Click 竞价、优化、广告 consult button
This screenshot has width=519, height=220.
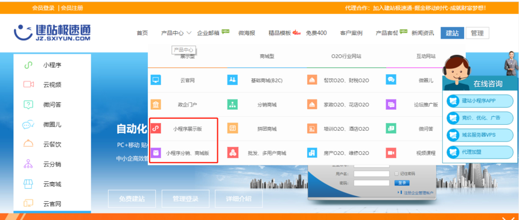point(480,118)
